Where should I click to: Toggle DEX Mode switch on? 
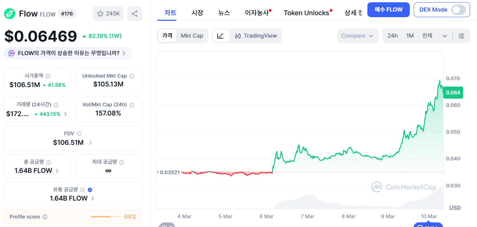click(459, 10)
